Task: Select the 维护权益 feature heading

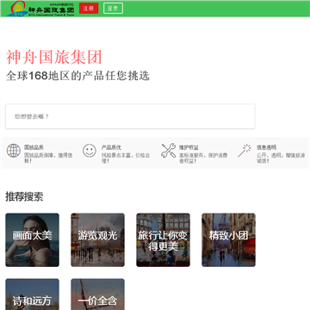Action: [189, 147]
